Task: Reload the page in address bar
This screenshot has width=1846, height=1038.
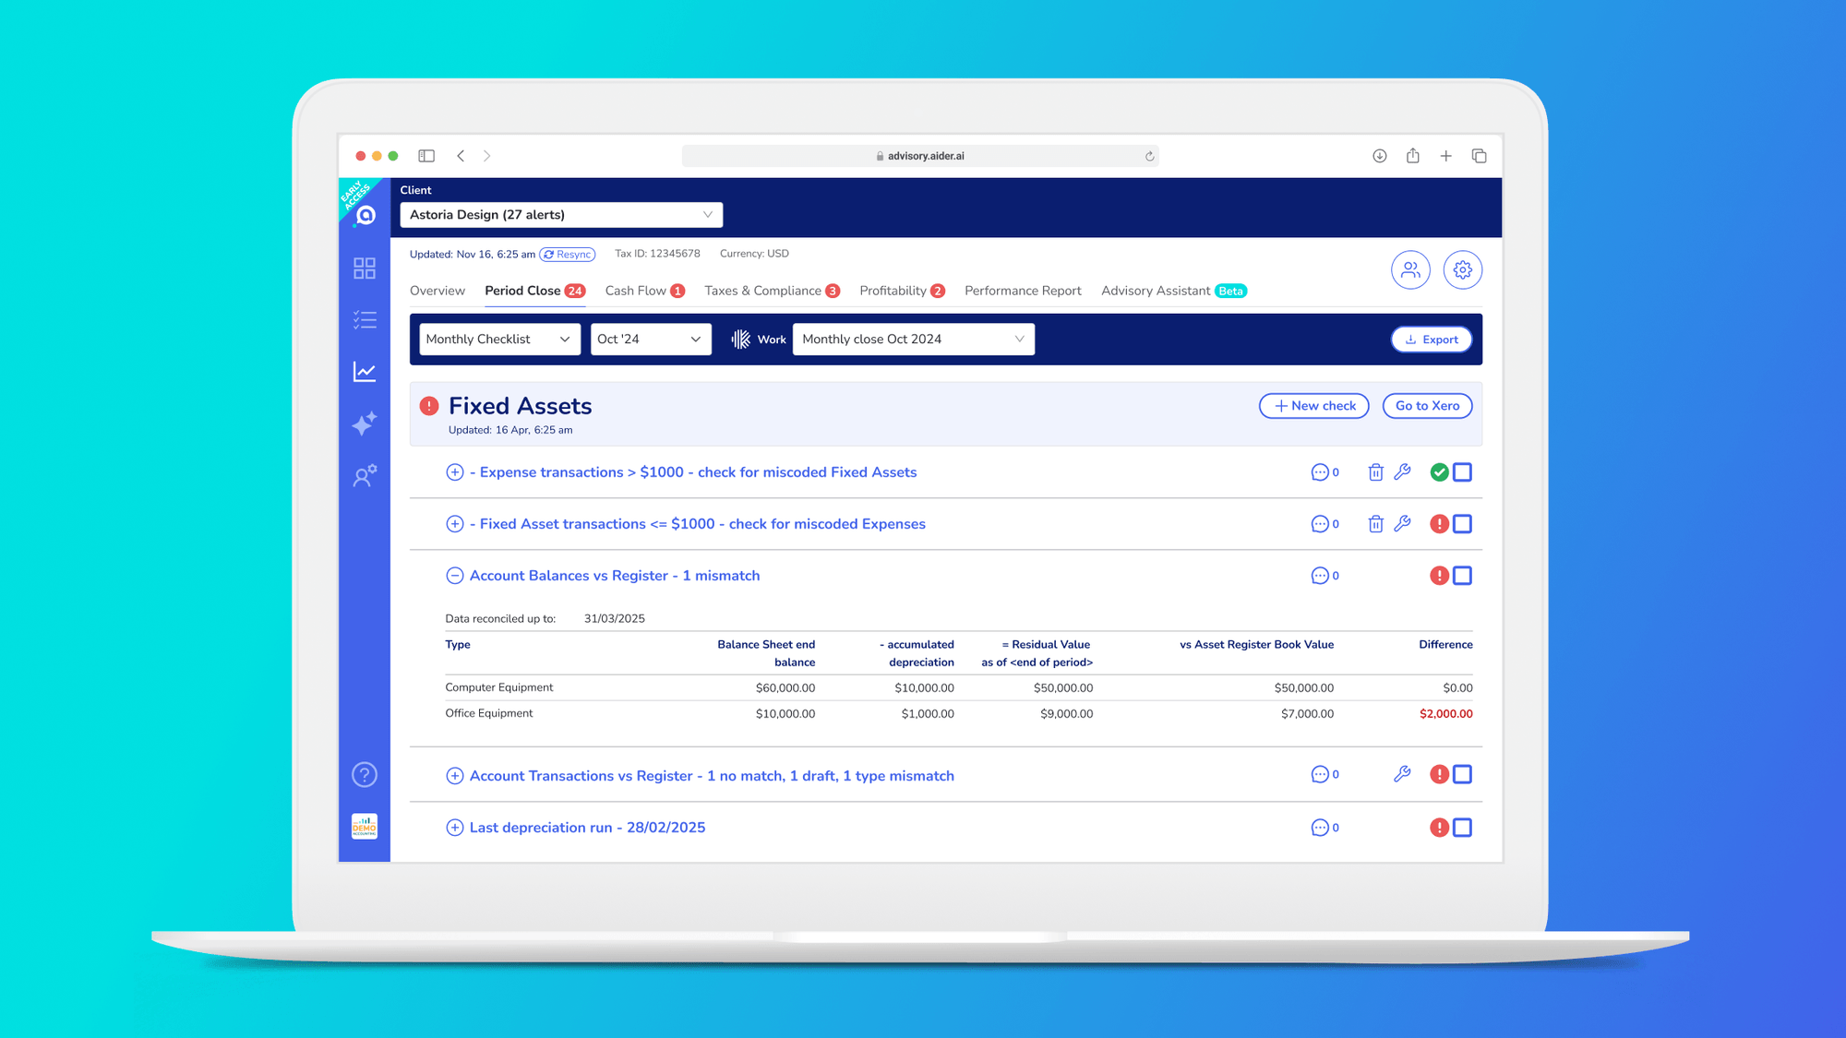Action: [x=1149, y=156]
